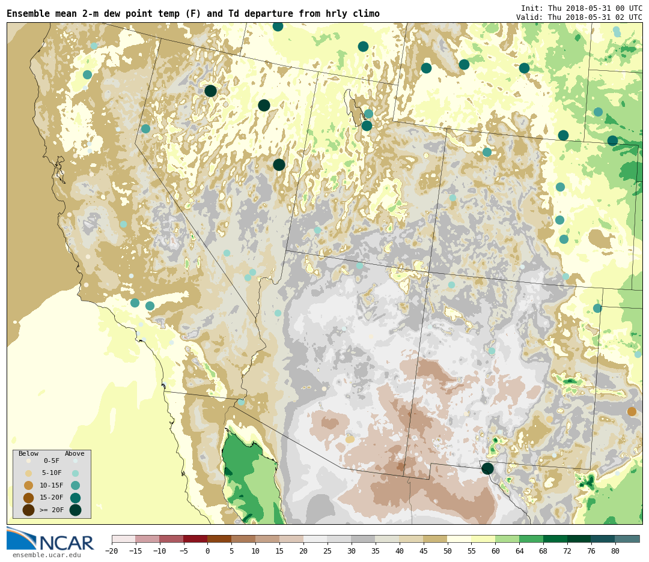Click the pale tan 5-10F below legend circle
The height and width of the screenshot is (562, 649).
click(28, 473)
